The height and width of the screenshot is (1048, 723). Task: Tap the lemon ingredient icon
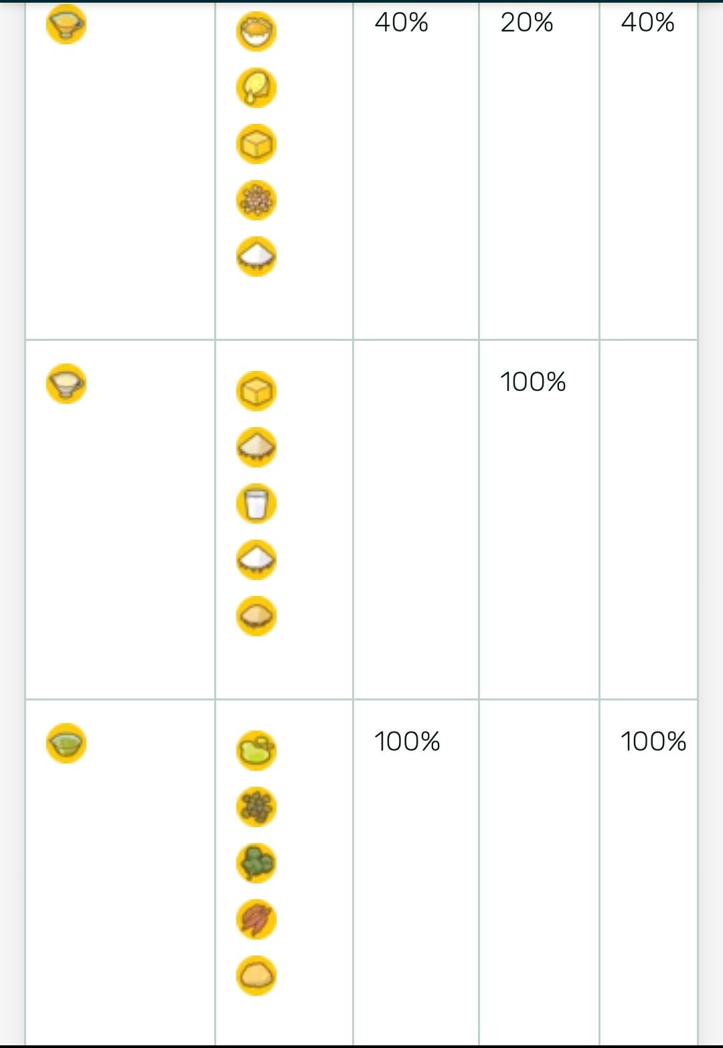pyautogui.click(x=256, y=88)
